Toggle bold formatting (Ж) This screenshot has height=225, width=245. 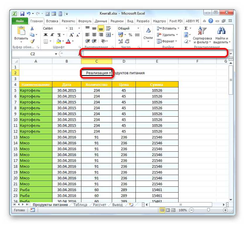pyautogui.click(x=46, y=35)
